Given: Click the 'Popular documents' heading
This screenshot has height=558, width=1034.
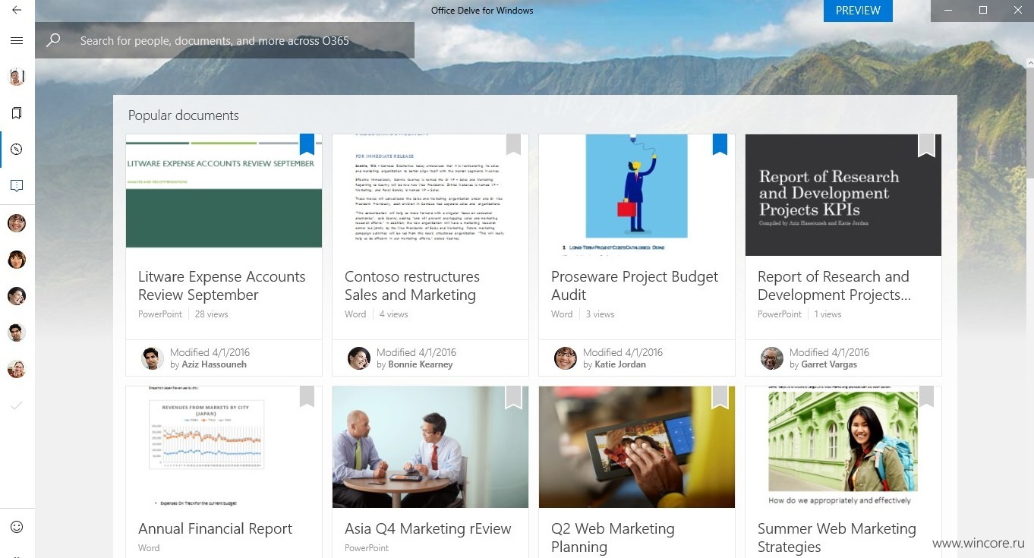Looking at the screenshot, I should tap(183, 115).
